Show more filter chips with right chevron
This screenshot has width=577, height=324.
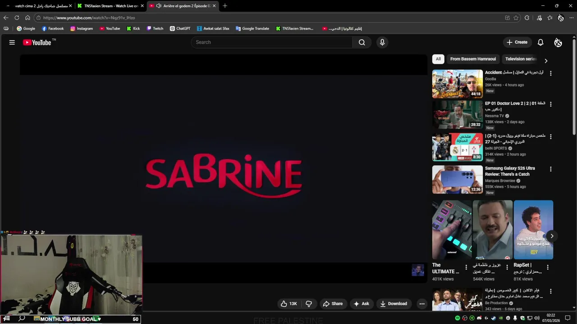click(x=546, y=61)
